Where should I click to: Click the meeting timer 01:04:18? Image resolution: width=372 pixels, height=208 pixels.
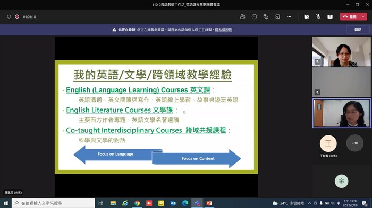tap(29, 17)
